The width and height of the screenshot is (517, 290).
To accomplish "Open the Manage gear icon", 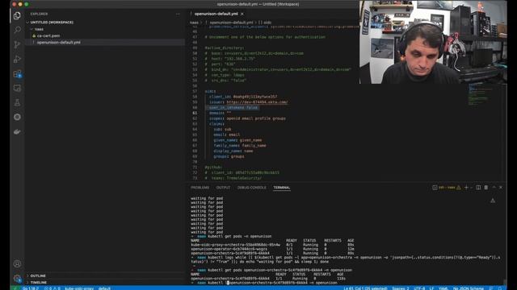I will [x=17, y=278].
